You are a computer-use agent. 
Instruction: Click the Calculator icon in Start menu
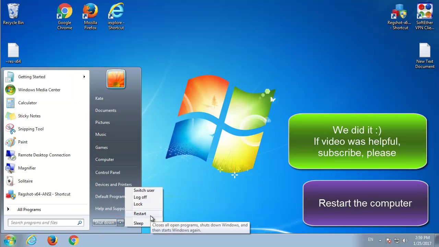pyautogui.click(x=10, y=103)
